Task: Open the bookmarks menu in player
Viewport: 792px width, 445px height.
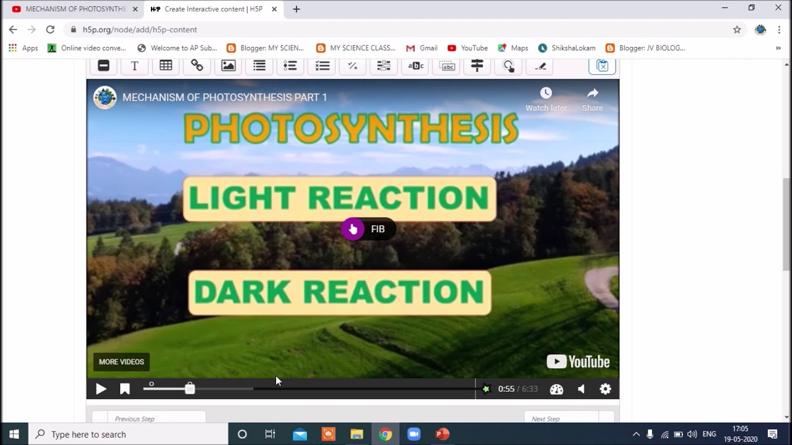Action: pyautogui.click(x=124, y=389)
